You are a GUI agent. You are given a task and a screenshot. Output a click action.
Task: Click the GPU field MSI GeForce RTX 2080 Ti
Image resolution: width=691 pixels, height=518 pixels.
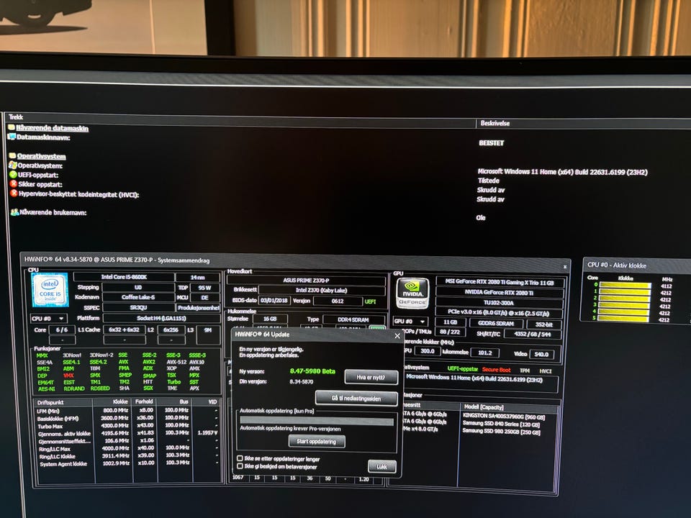point(500,282)
